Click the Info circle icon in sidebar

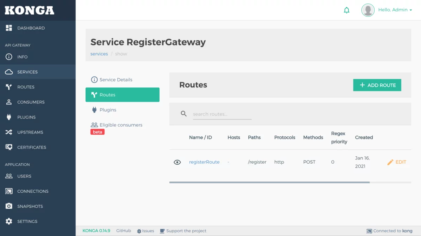9,57
